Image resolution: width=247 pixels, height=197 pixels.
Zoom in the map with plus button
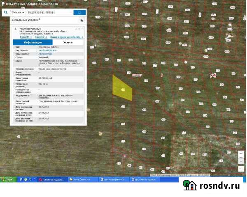coord(241,153)
